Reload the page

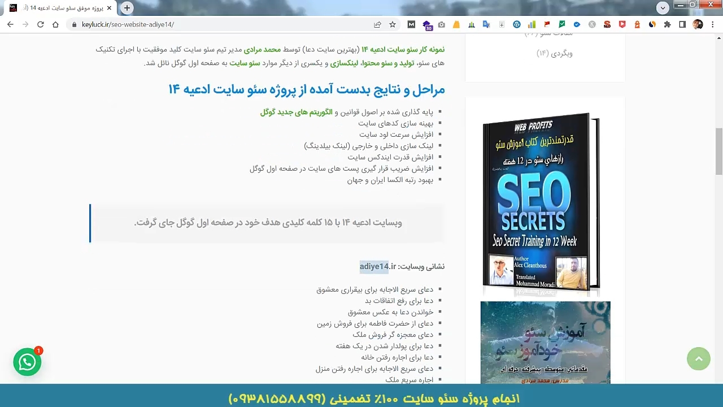point(40,24)
